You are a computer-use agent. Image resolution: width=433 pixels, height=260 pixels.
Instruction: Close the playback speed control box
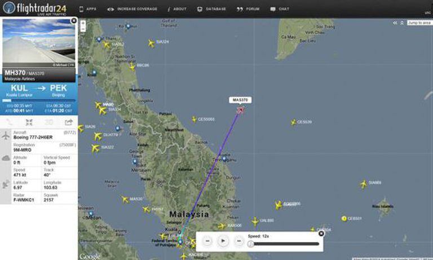click(321, 233)
